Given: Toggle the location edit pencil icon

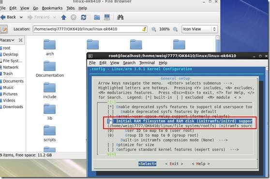Looking at the screenshot, I should [4, 29].
